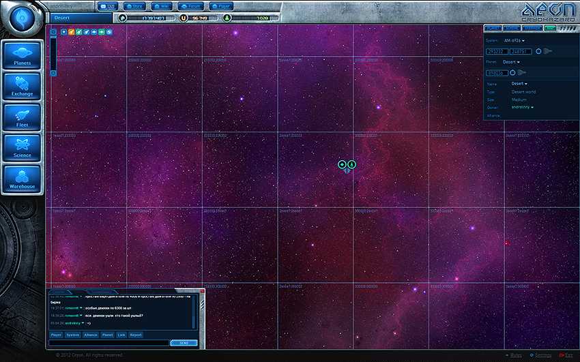Click the locate circle icon beside system coordinates
This screenshot has height=362, width=580.
coord(538,51)
